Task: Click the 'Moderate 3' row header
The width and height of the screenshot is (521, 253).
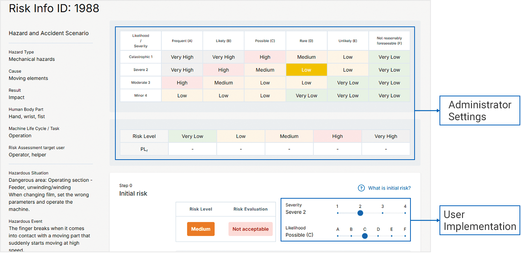Action: pos(141,83)
